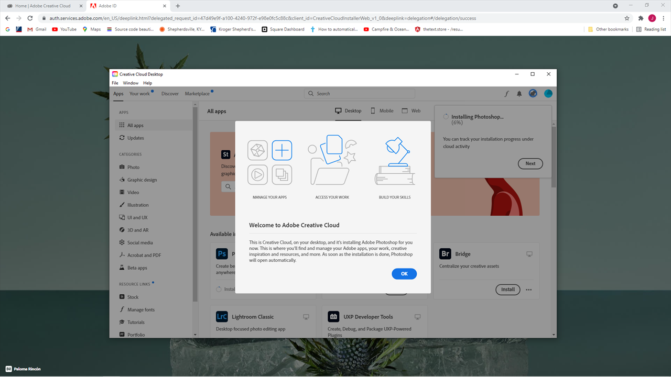Click the Creative Cloud search field
The image size is (671, 377).
360,94
